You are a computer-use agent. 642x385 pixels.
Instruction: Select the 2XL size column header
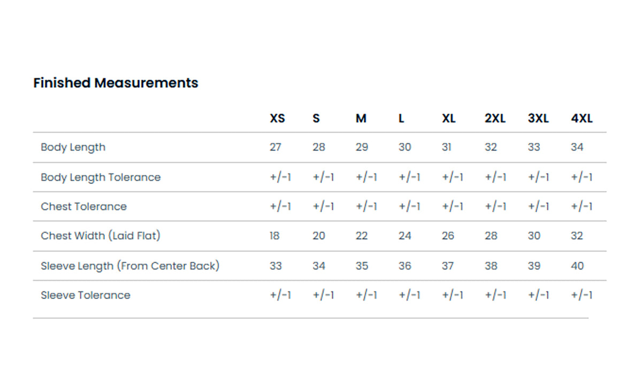point(495,119)
